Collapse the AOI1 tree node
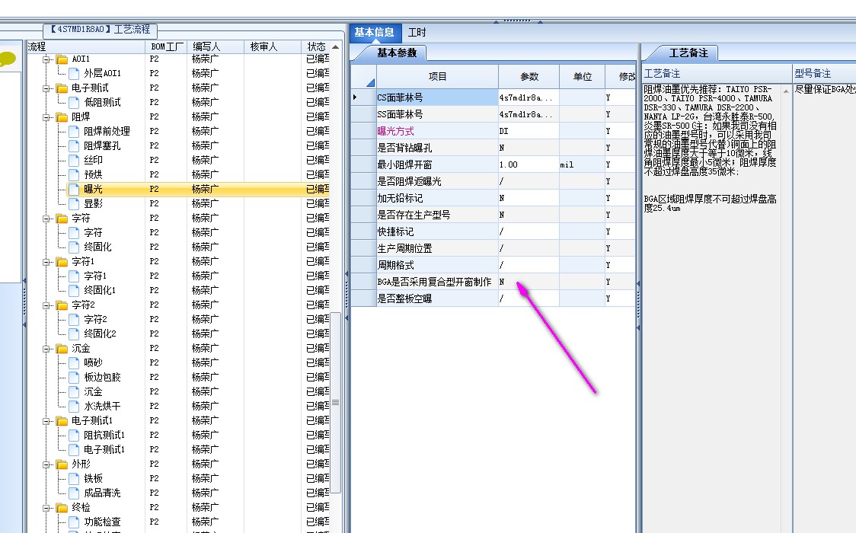Screen dimensions: 856x533 47,59
